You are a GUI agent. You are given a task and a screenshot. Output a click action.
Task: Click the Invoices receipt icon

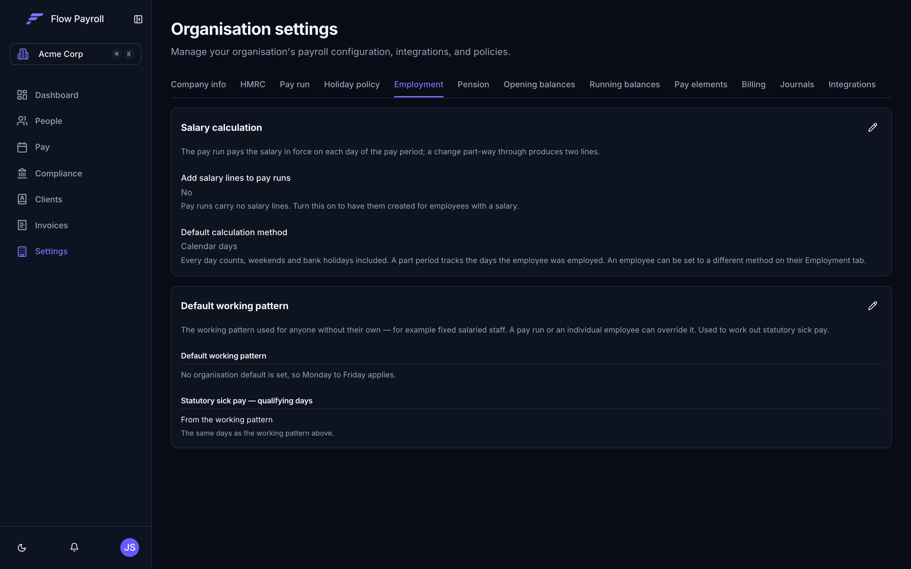(22, 225)
